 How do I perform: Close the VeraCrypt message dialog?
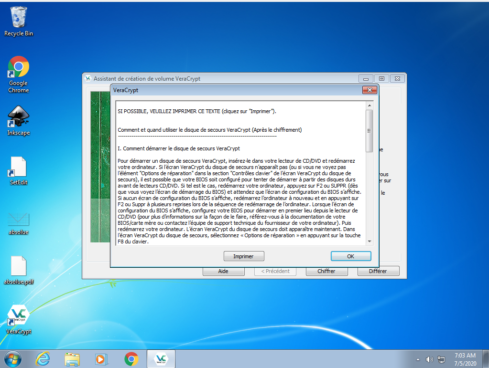(369, 90)
